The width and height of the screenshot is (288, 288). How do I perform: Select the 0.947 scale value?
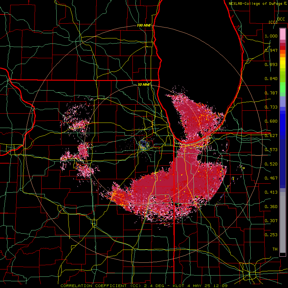271,50
